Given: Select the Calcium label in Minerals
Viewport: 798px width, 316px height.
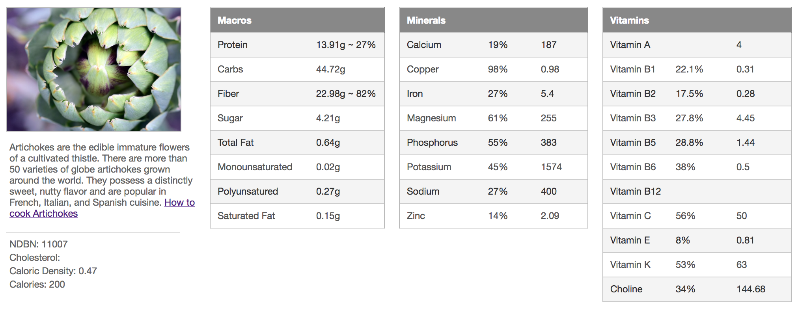Looking at the screenshot, I should coord(424,45).
